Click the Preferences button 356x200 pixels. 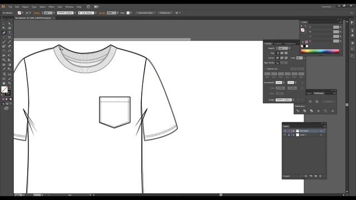coord(165,13)
